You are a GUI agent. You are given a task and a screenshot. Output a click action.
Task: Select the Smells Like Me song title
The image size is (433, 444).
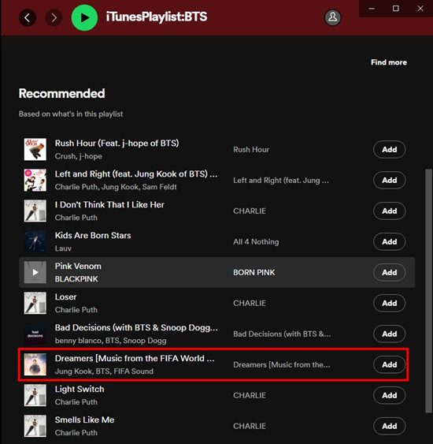(84, 420)
